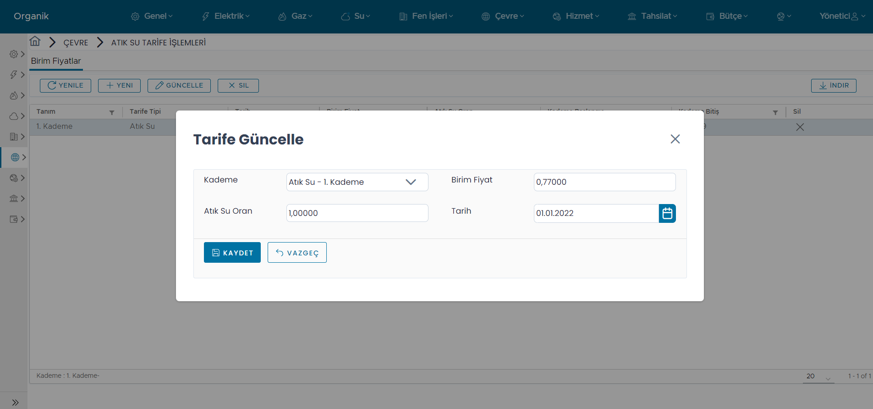Expand the Kademe dropdown
The width and height of the screenshot is (873, 409).
pos(411,182)
